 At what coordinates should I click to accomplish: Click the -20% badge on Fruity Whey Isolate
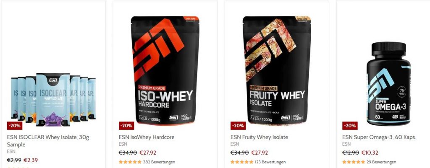[x=238, y=126]
